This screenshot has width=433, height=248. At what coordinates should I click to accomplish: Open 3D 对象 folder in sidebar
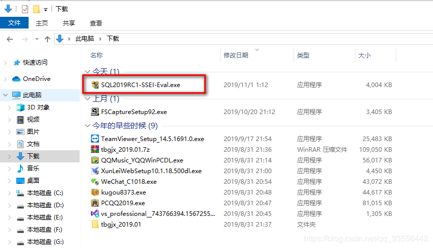pos(38,107)
